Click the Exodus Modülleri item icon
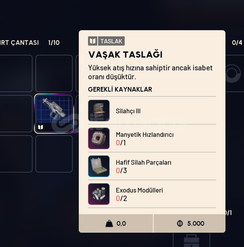Image resolution: width=244 pixels, height=247 pixels. click(99, 194)
